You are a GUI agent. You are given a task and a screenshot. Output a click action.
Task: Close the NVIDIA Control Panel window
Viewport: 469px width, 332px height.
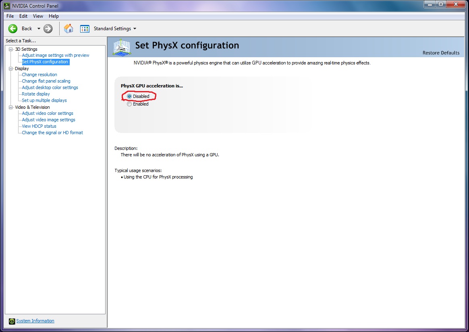456,4
